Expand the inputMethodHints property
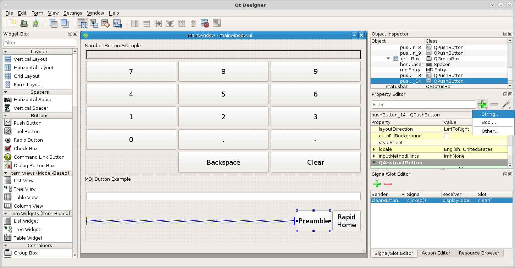Image resolution: width=515 pixels, height=268 pixels. click(374, 156)
